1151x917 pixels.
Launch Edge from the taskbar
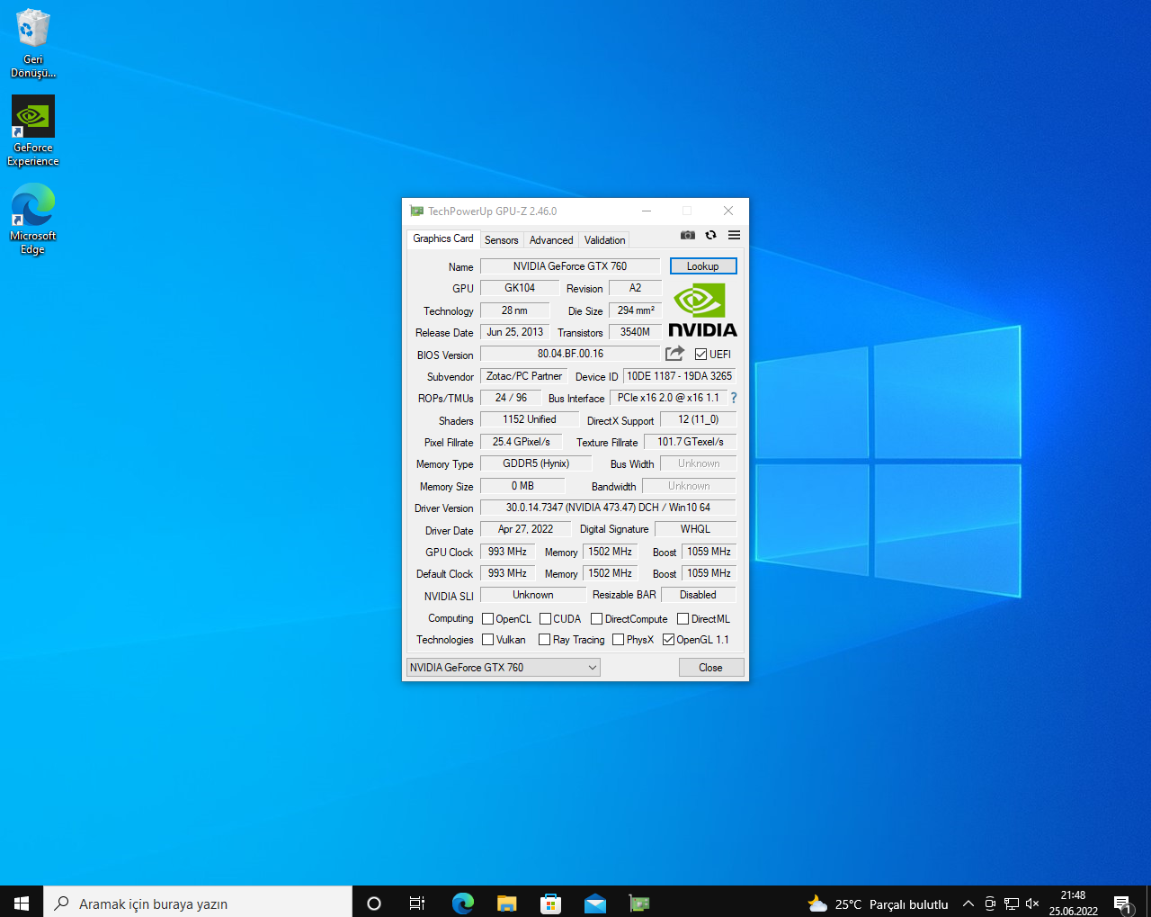click(x=462, y=903)
